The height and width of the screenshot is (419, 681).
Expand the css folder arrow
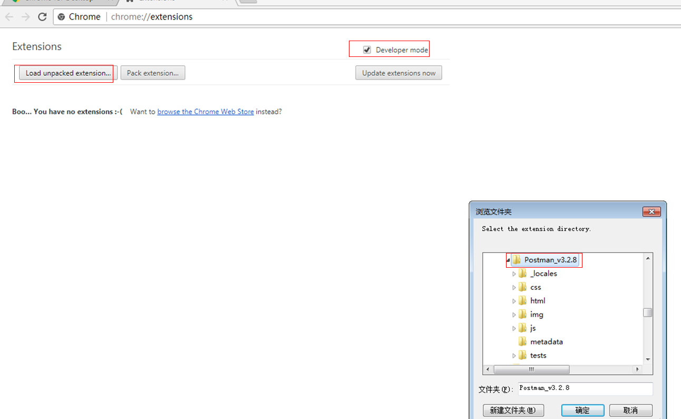pos(514,287)
